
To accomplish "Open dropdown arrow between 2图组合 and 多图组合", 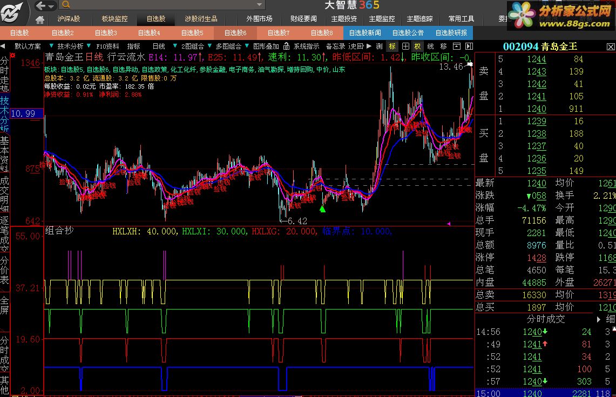I will tap(209, 46).
